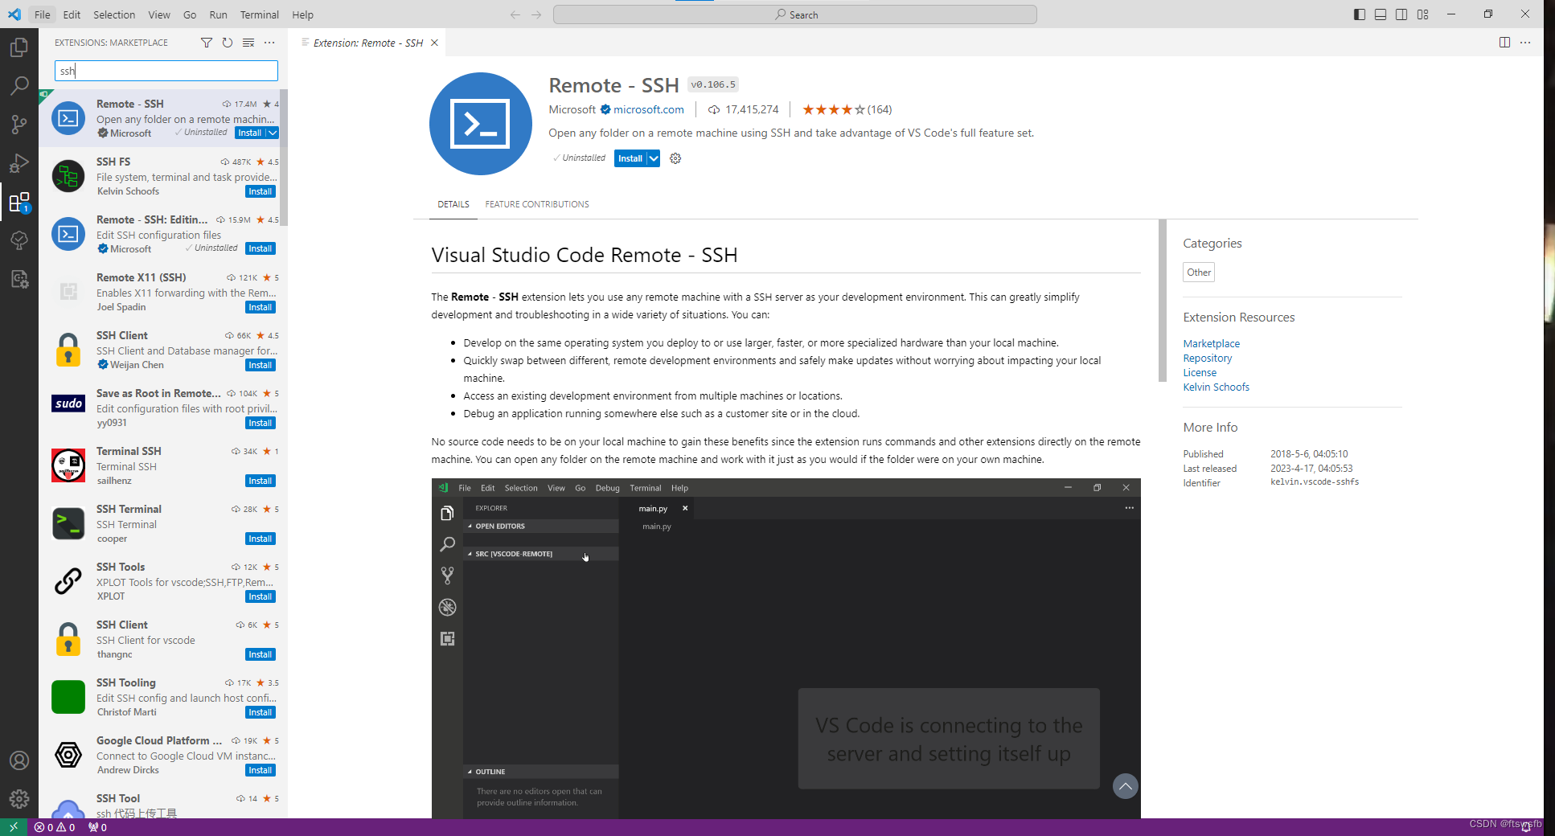Open Remote - SSH extension settings gear
This screenshot has height=836, width=1555.
click(x=675, y=158)
